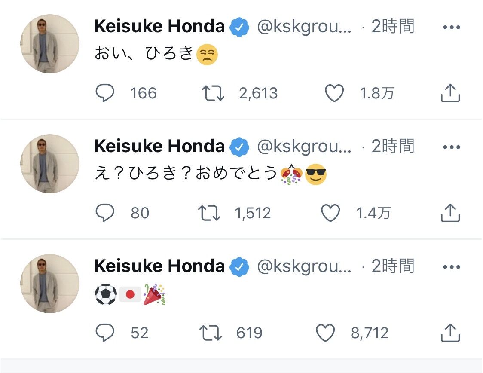The width and height of the screenshot is (483, 373).
Task: Like the tweet with 8,712 likes
Action: point(326,332)
